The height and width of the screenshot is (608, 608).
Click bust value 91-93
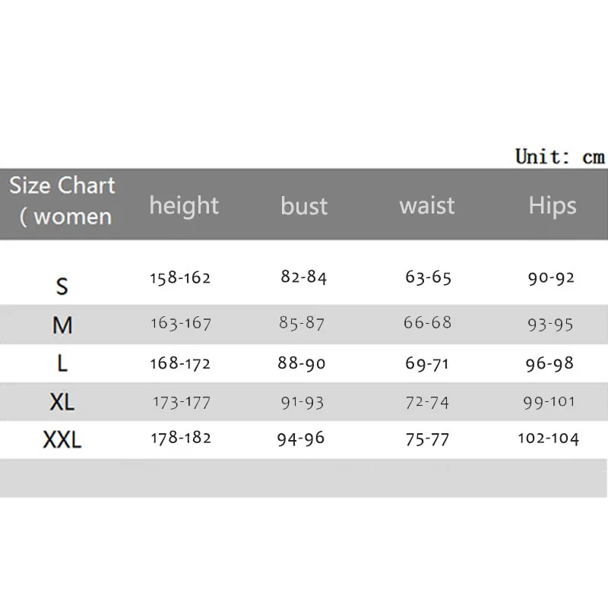pos(302,401)
